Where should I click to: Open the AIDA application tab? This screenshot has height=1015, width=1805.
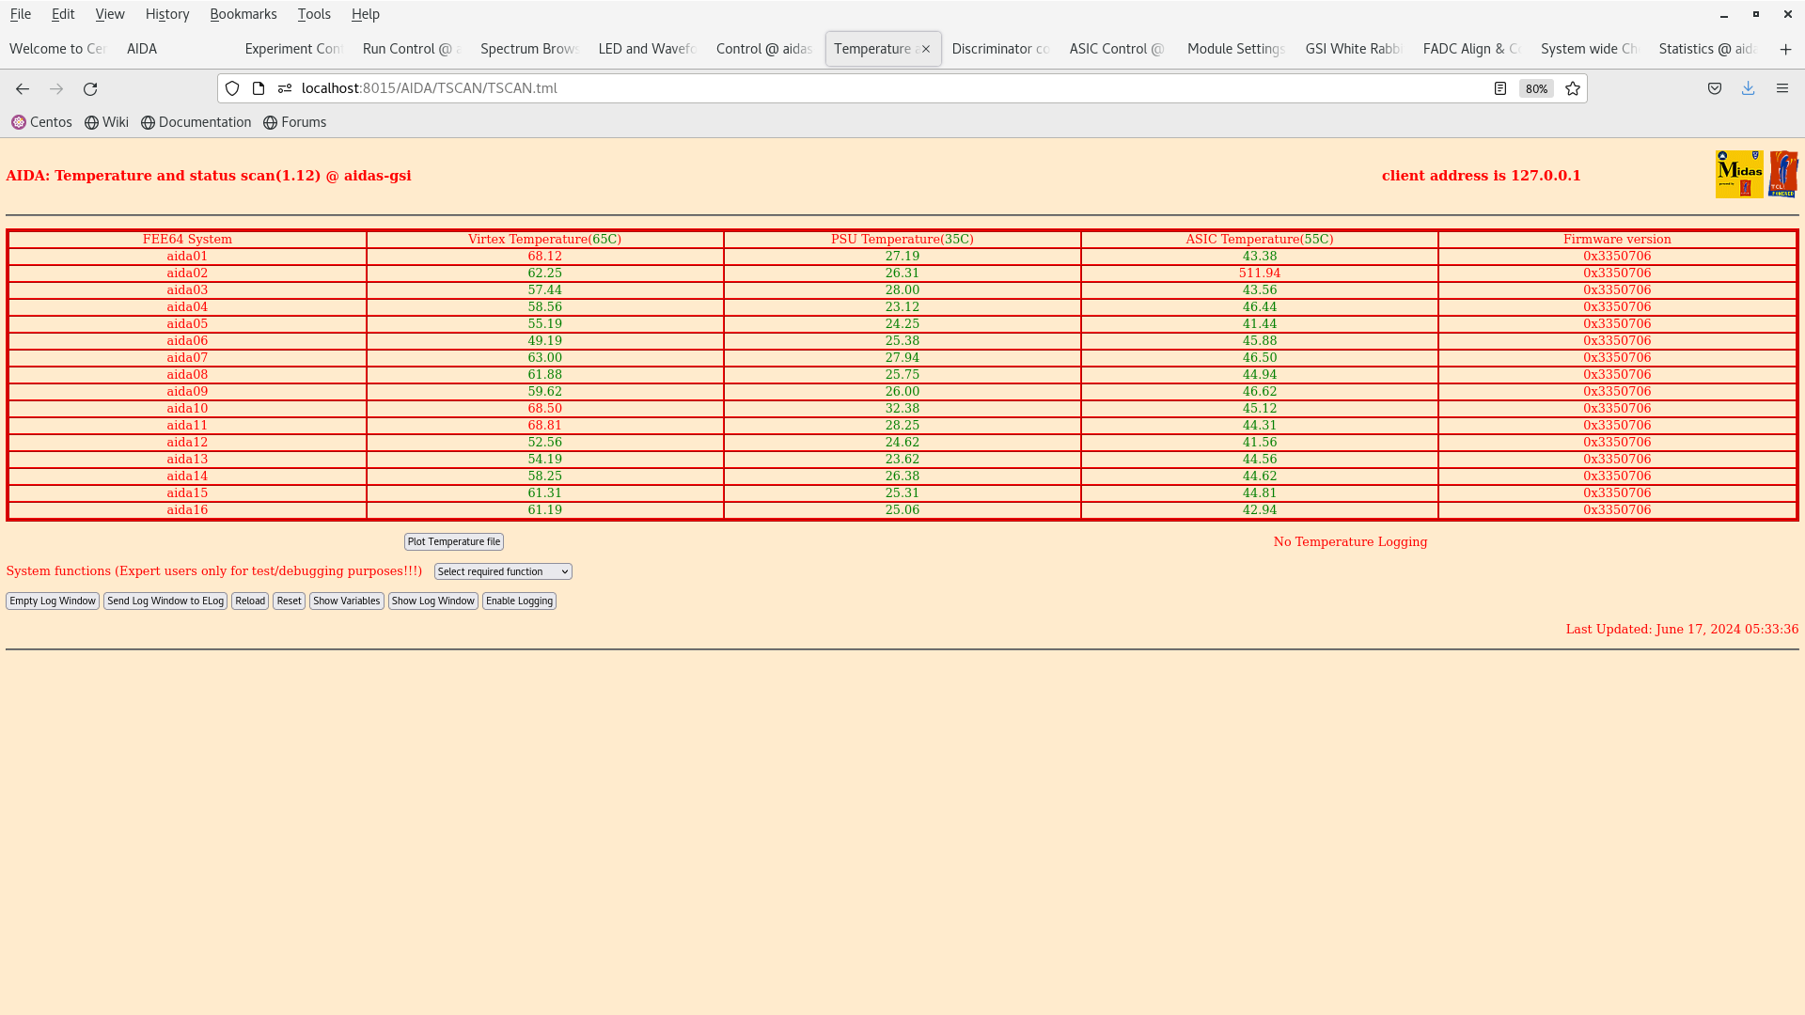pyautogui.click(x=141, y=48)
